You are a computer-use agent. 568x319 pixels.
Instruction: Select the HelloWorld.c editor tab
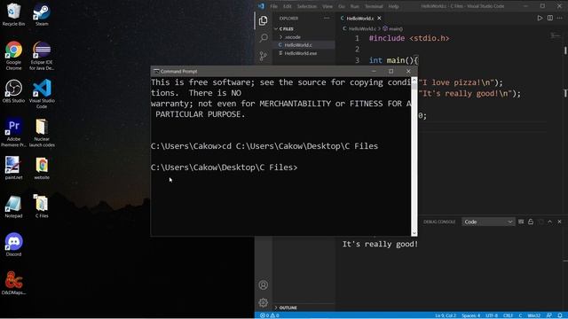[360, 18]
